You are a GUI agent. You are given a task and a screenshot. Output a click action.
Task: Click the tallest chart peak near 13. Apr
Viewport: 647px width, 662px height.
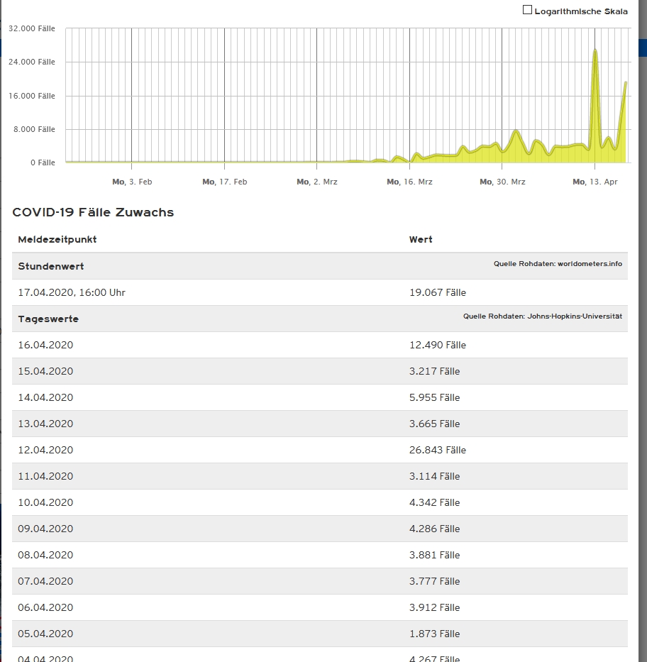pos(595,52)
